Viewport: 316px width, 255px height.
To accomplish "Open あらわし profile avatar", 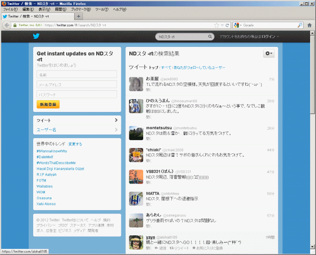I will (x=136, y=220).
